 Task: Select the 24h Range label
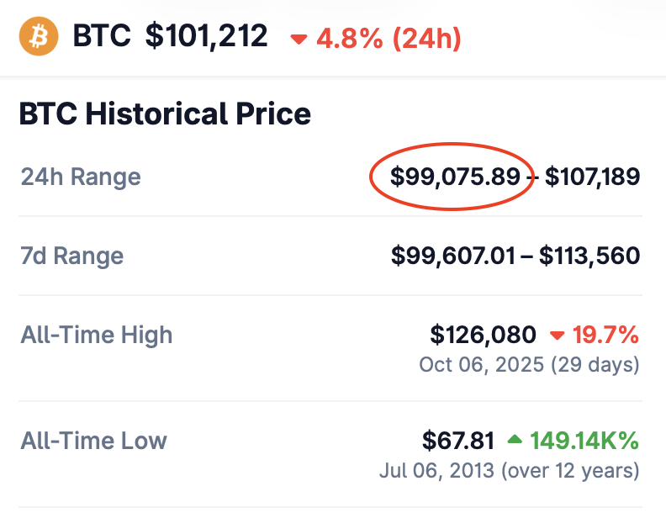tap(81, 177)
